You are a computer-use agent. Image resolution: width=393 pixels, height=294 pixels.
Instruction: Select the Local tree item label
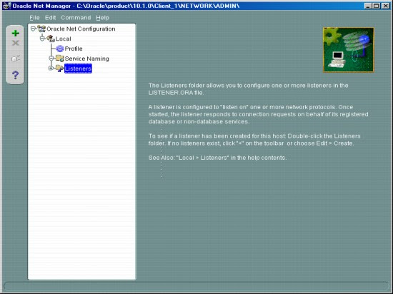coord(63,39)
